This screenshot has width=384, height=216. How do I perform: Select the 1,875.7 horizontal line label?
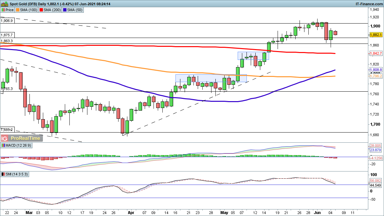7,35
